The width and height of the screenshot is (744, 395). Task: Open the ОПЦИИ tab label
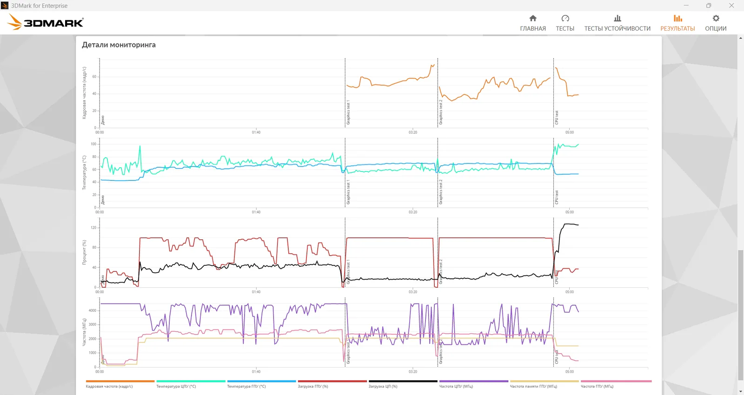716,28
